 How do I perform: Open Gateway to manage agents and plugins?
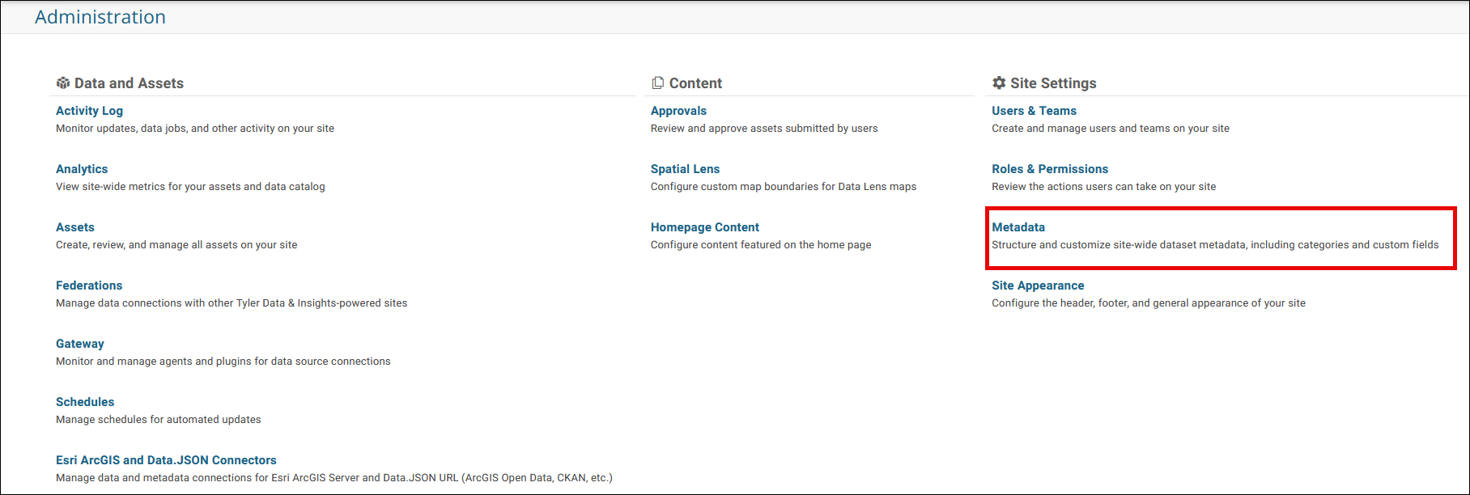[x=79, y=344]
